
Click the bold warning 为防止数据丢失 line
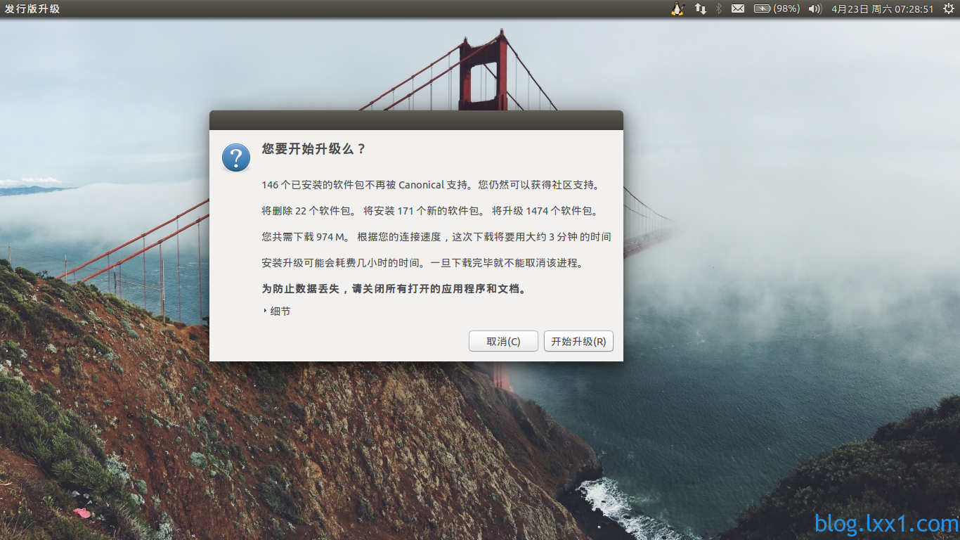click(x=394, y=288)
